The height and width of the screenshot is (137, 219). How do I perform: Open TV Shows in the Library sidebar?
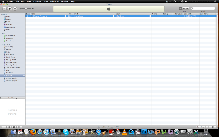[10, 22]
